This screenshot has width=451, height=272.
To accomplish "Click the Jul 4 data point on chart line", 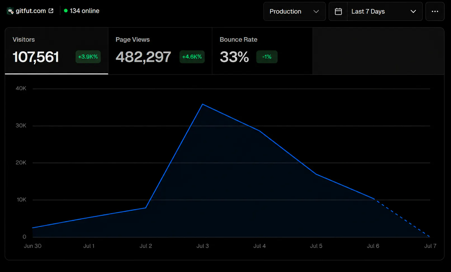I will tap(259, 131).
